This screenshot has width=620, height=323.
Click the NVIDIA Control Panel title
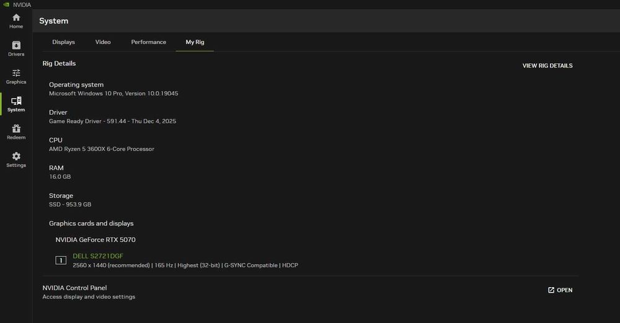click(x=75, y=288)
